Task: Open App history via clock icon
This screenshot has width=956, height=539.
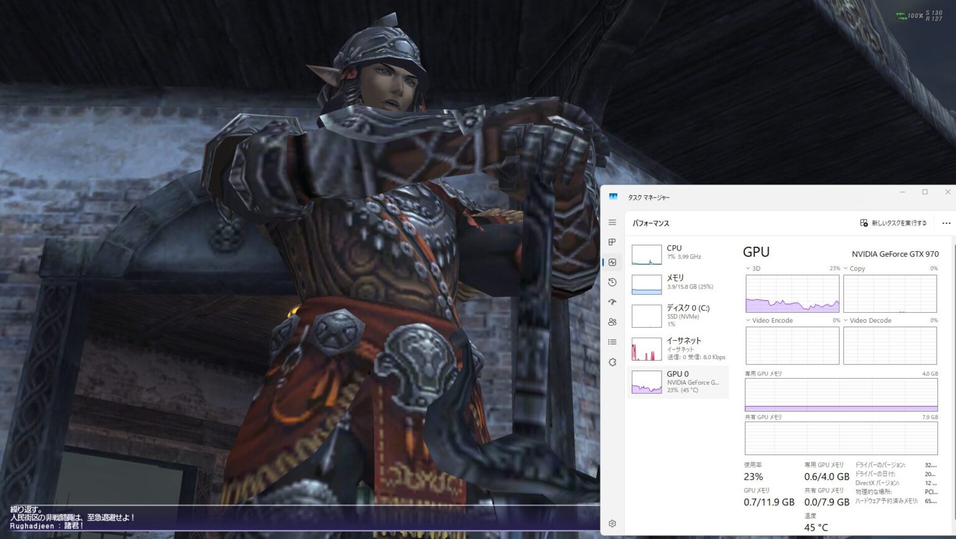Action: coord(612,282)
